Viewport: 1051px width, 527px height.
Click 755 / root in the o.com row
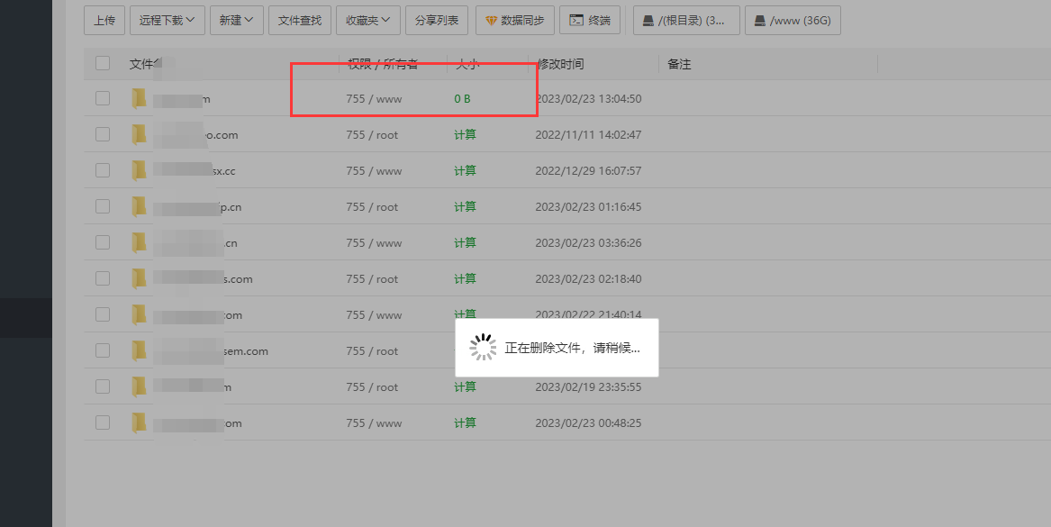click(x=372, y=135)
